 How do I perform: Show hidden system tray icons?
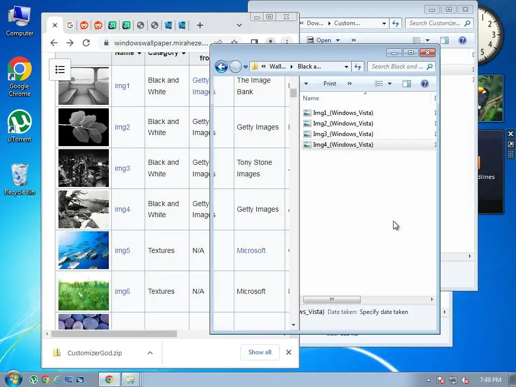(428, 380)
